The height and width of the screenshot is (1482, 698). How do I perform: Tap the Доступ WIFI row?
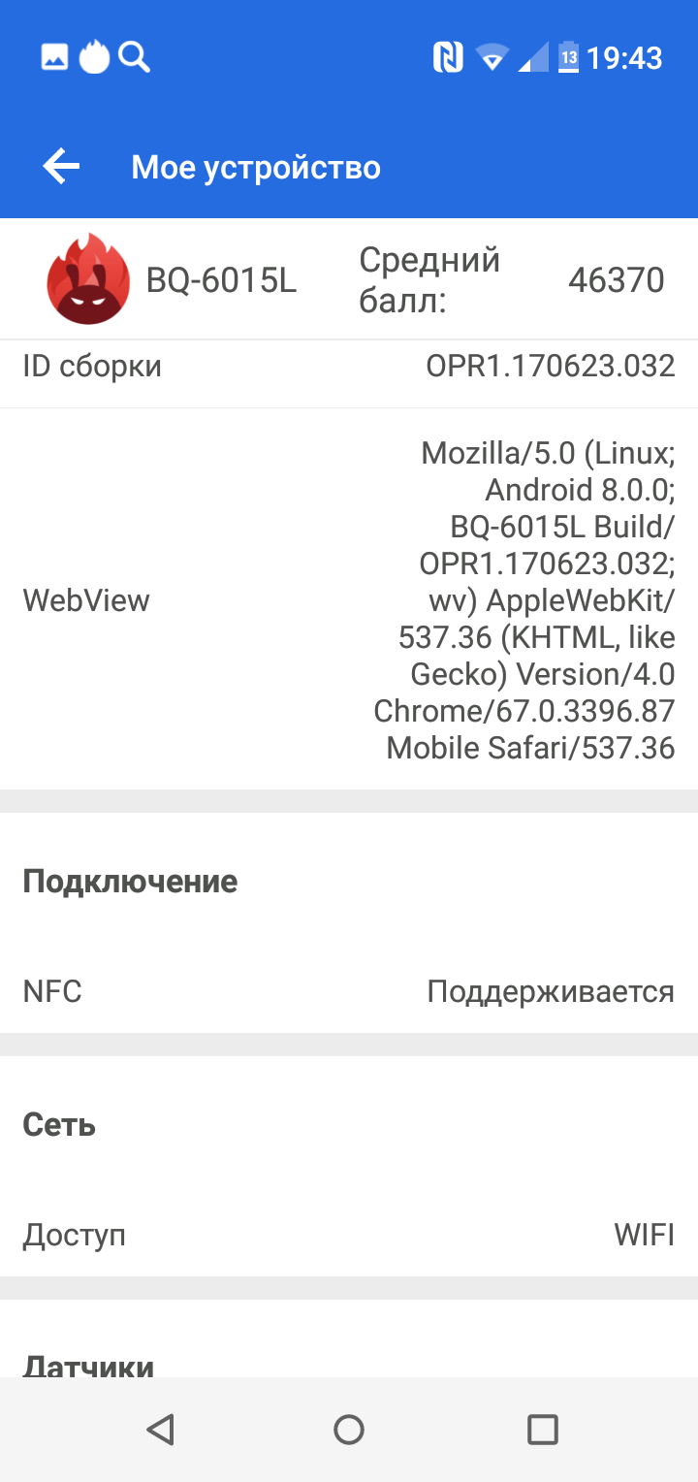point(349,1236)
